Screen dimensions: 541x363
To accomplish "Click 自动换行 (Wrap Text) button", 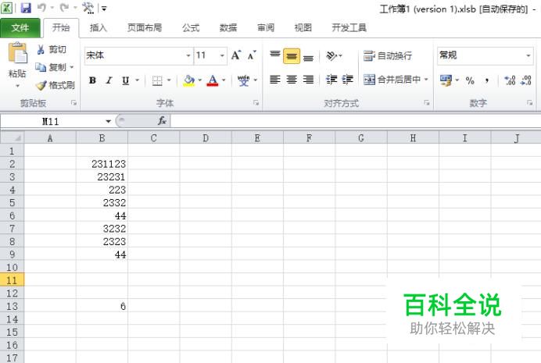I will pyautogui.click(x=388, y=55).
